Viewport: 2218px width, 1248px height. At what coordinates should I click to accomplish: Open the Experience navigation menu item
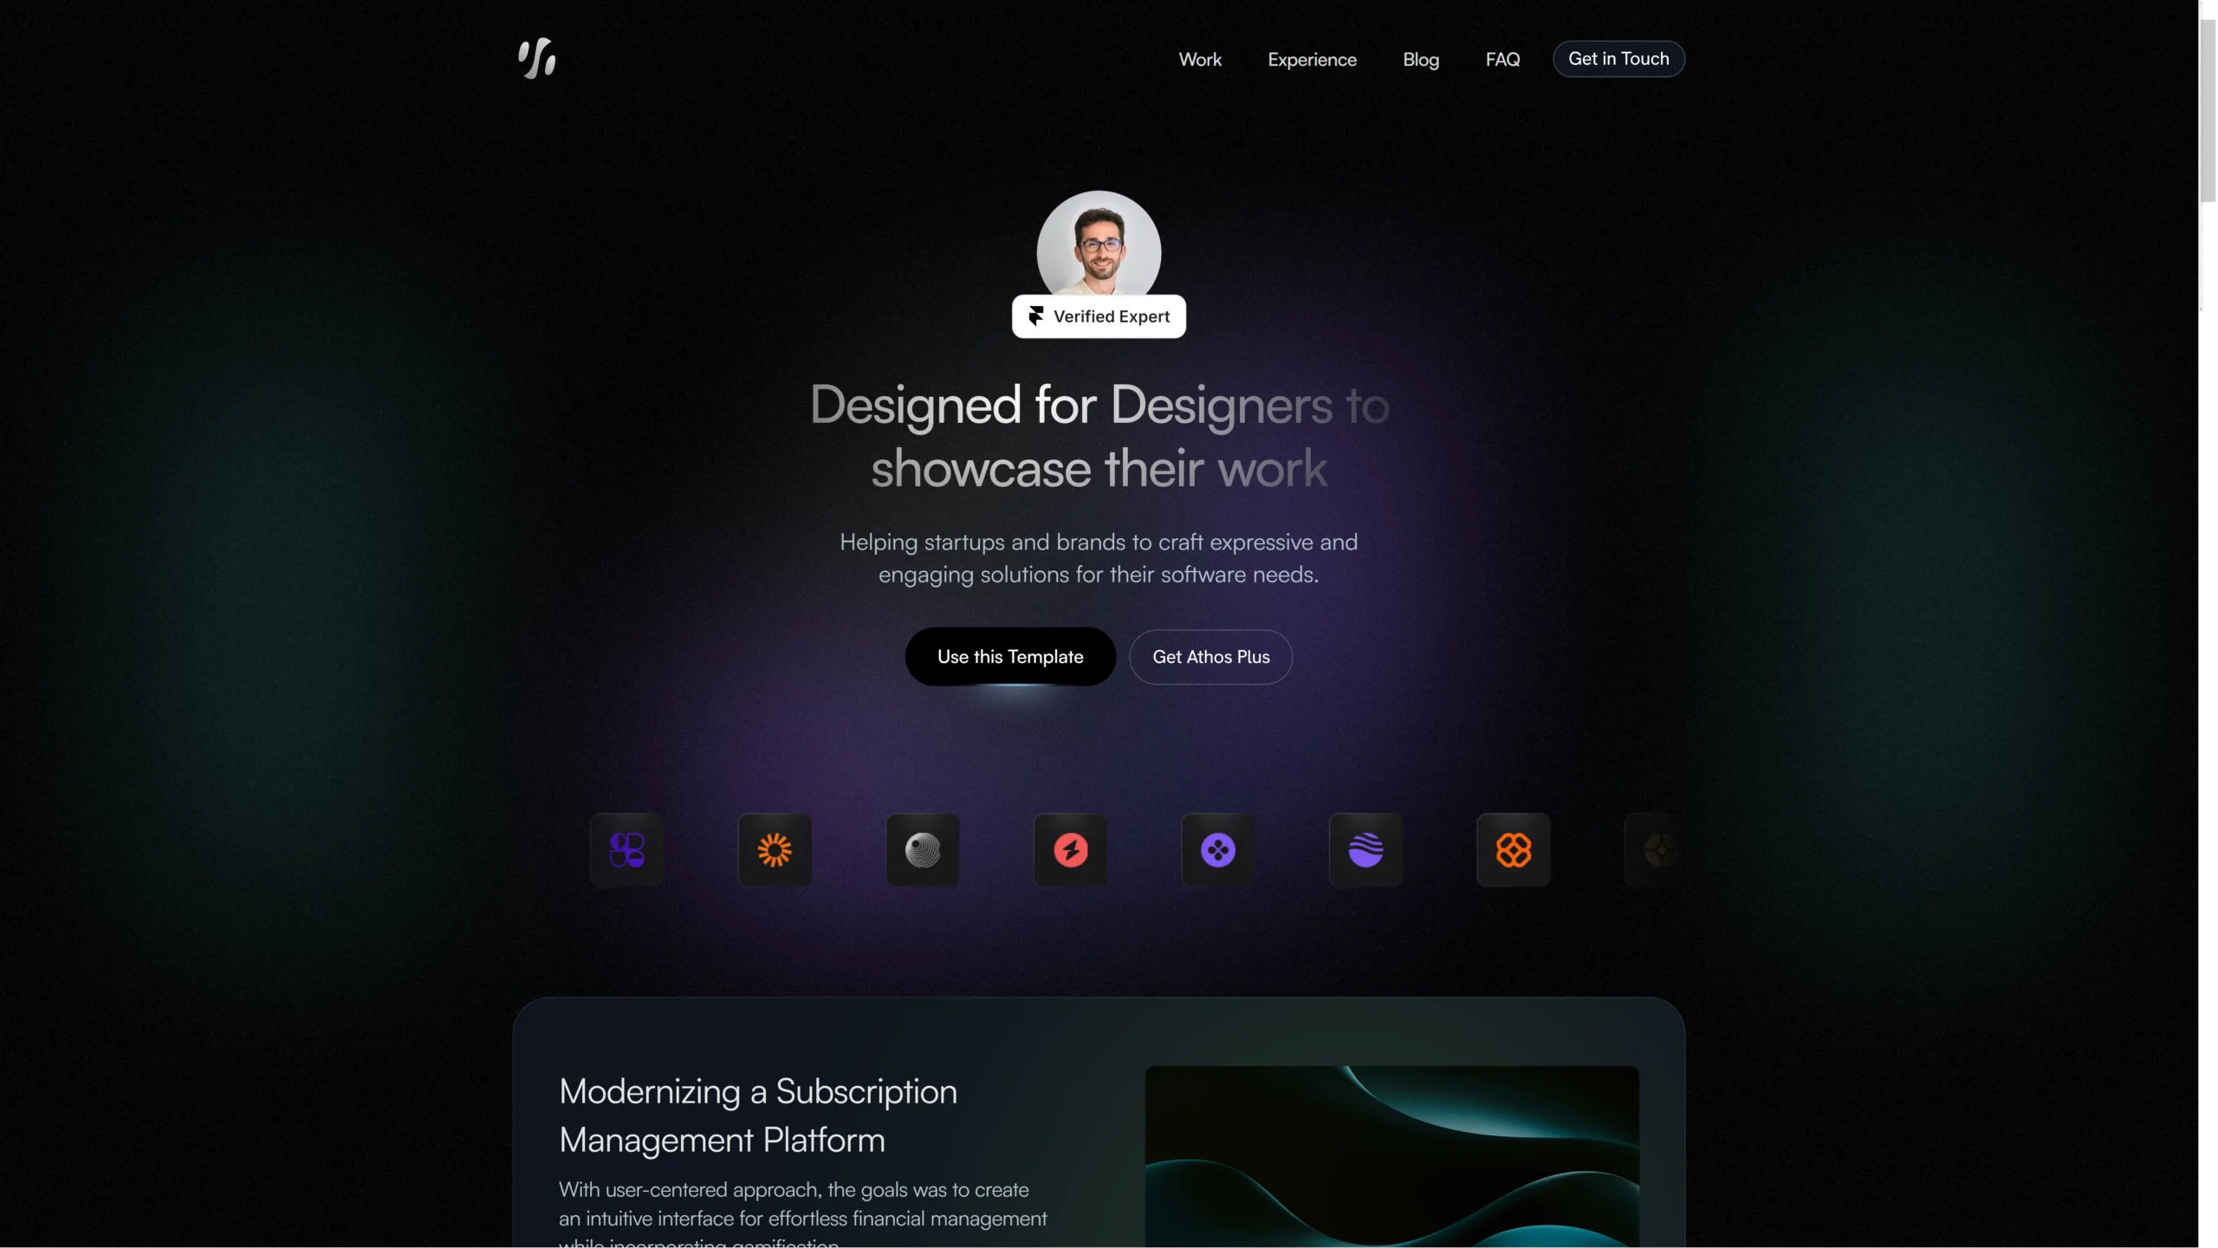[1312, 58]
